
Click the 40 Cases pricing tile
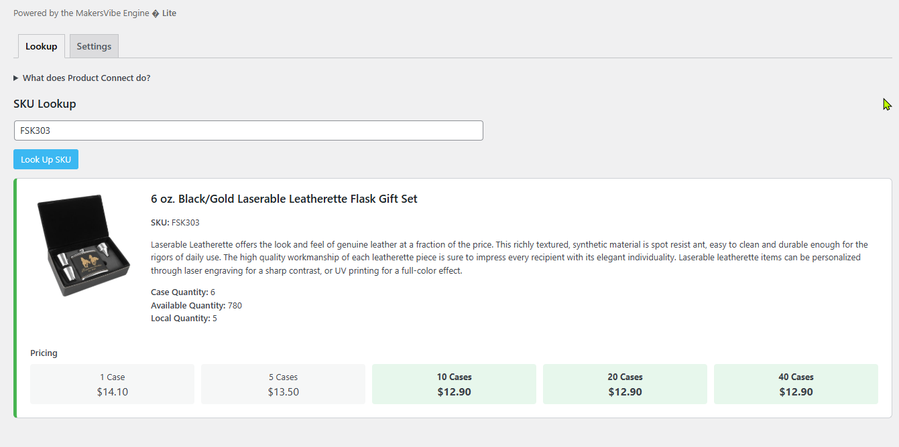tap(796, 384)
